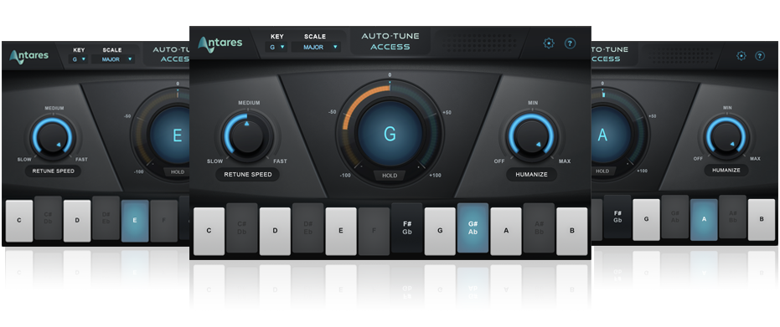The height and width of the screenshot is (327, 780).
Task: Toggle F#/Gb key in center window
Action: 407,227
